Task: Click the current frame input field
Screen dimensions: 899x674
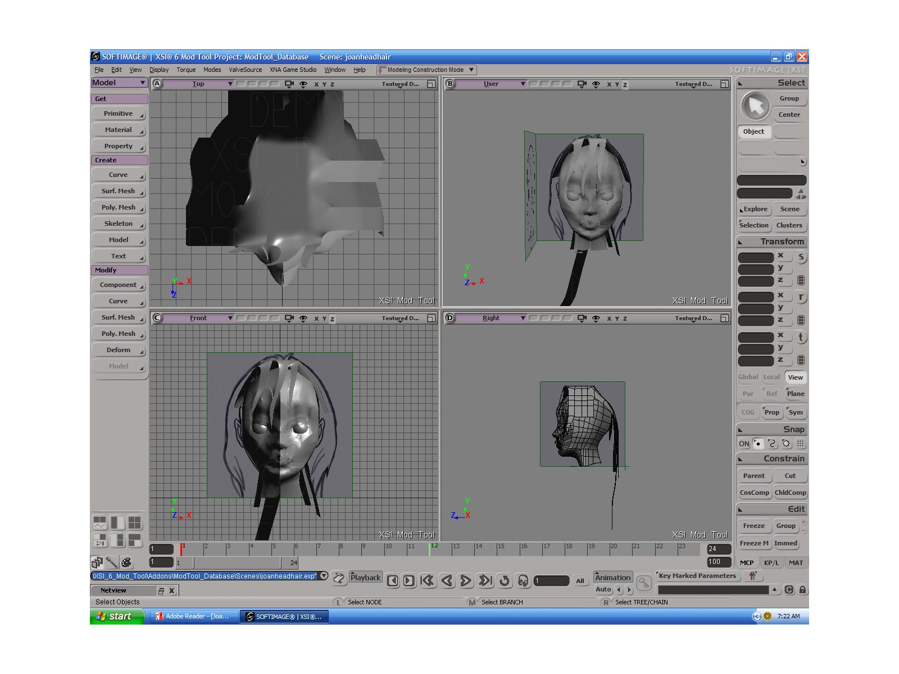Action: [552, 581]
